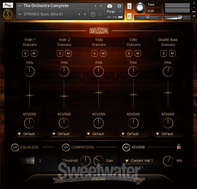The image size is (197, 189).
Task: Click the Cello volume fader
Action: [133, 94]
